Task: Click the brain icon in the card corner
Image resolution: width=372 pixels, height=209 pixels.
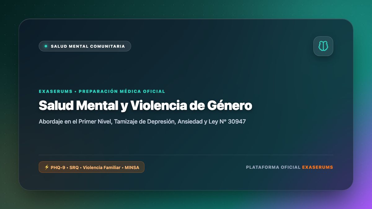Action: [323, 46]
